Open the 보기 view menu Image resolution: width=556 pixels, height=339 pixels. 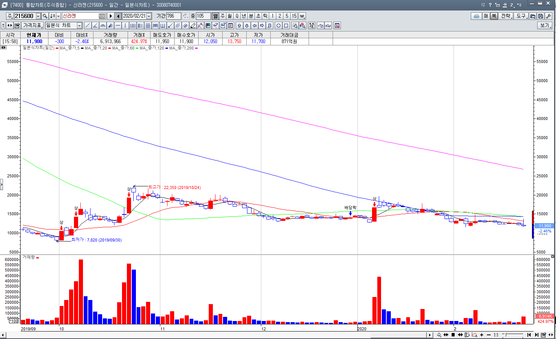(545, 25)
